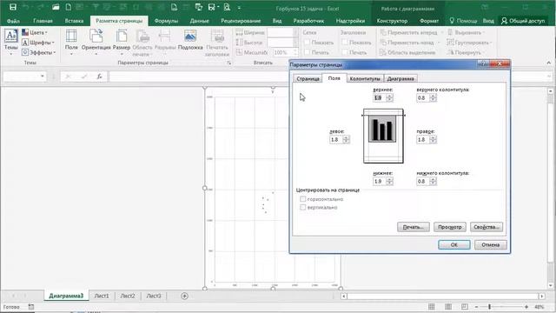Open the Колонтитулы tab in dialog
This screenshot has width=556, height=313.
(x=365, y=79)
